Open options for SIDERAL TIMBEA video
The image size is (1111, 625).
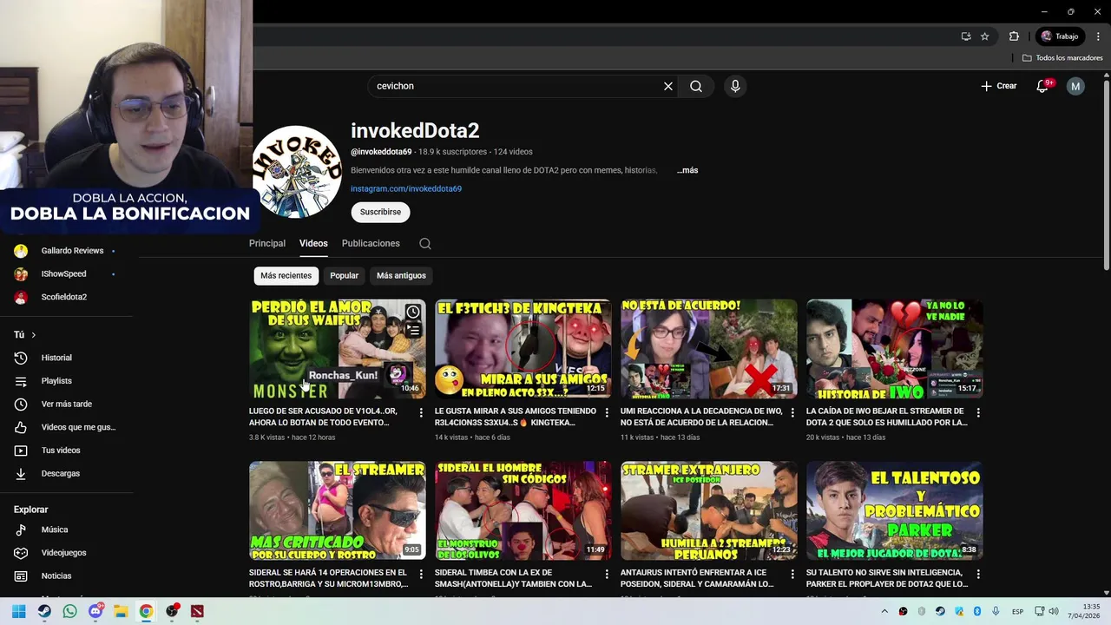607,574
